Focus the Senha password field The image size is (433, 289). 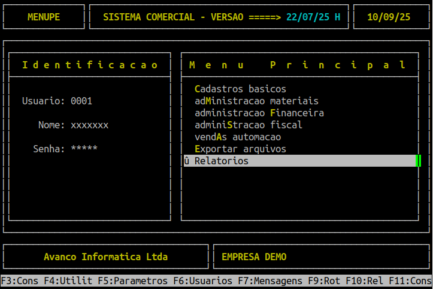pyautogui.click(x=84, y=149)
